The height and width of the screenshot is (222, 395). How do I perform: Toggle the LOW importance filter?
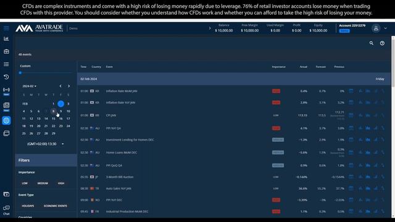tap(25, 183)
